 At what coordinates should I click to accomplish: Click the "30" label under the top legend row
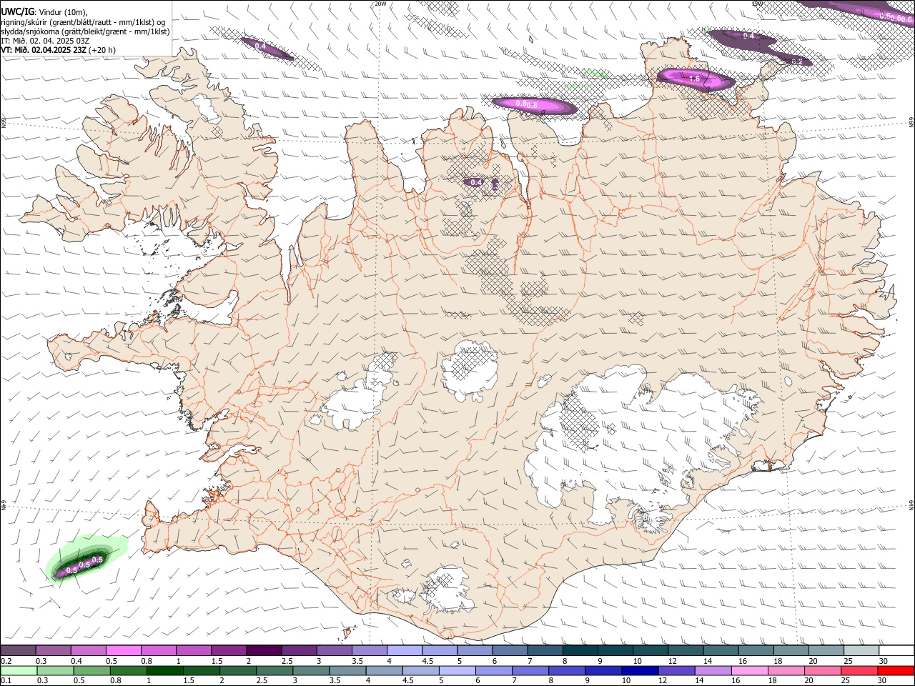pos(884,661)
